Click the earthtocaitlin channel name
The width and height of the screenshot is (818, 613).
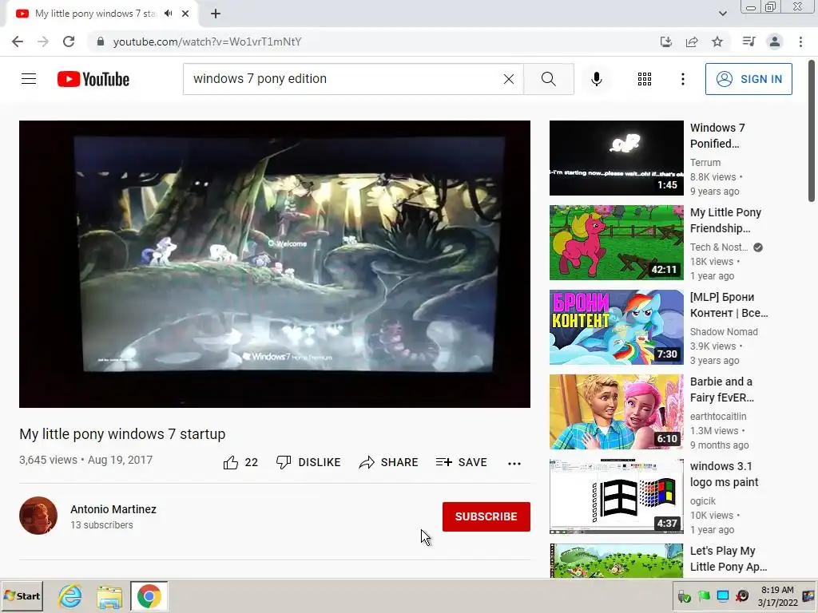(x=718, y=417)
